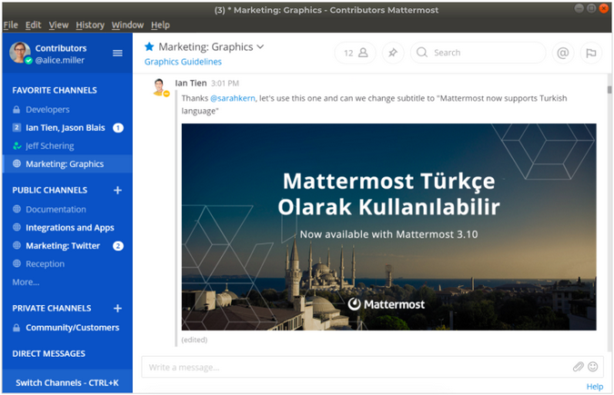Expand the Marketing: Graphics channel dropdown
The height and width of the screenshot is (395, 614).
tap(260, 47)
